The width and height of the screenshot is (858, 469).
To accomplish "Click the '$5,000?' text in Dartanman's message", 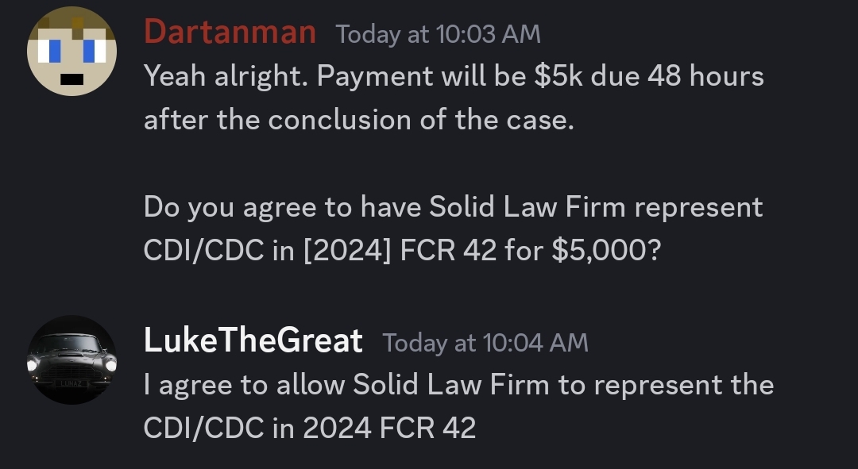I will point(606,251).
